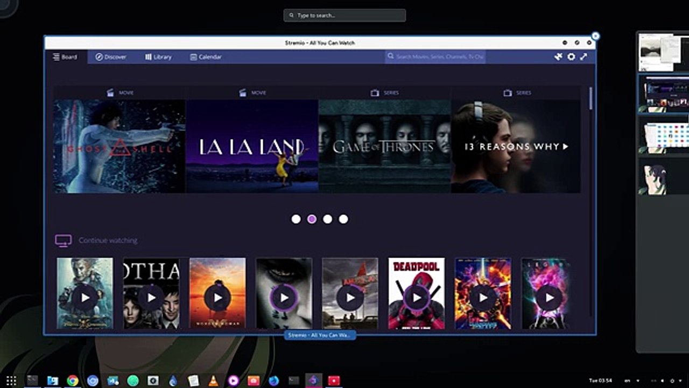Select third carousel page dot
Screen dimensions: 689x388
pos(327,219)
